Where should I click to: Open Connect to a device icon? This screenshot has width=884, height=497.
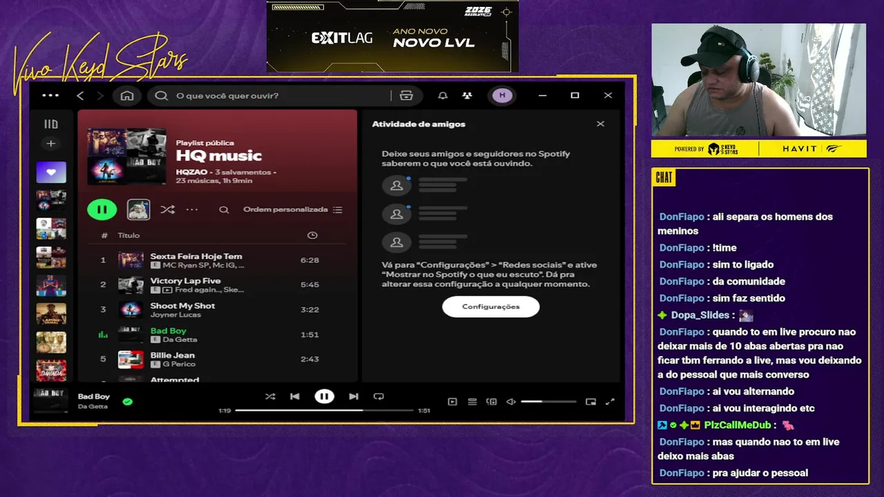492,402
